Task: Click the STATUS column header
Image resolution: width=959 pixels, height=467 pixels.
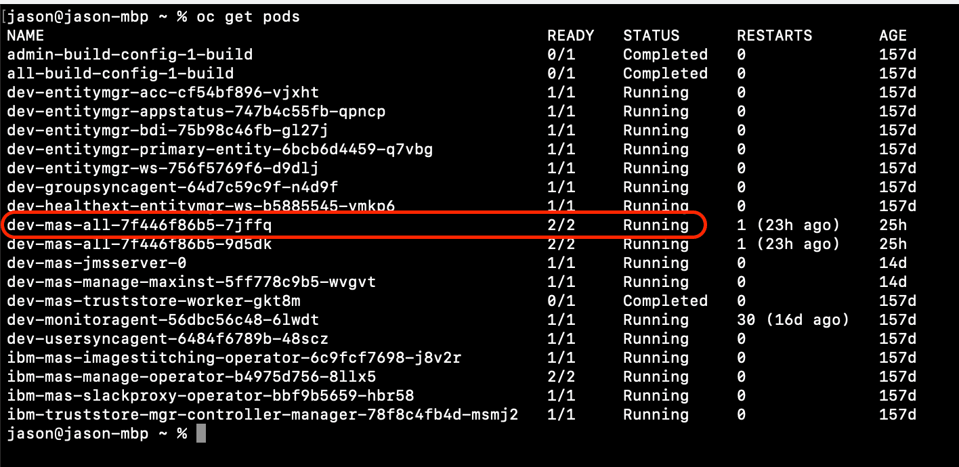Action: click(651, 36)
